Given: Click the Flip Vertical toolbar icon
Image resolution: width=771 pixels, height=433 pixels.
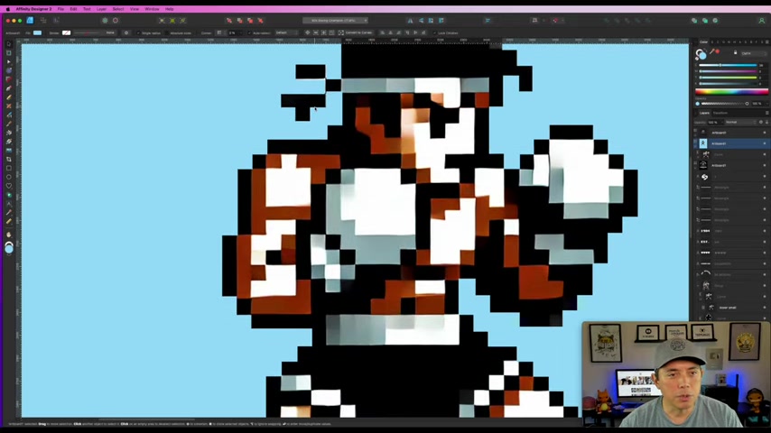Looking at the screenshot, I should 421,20.
